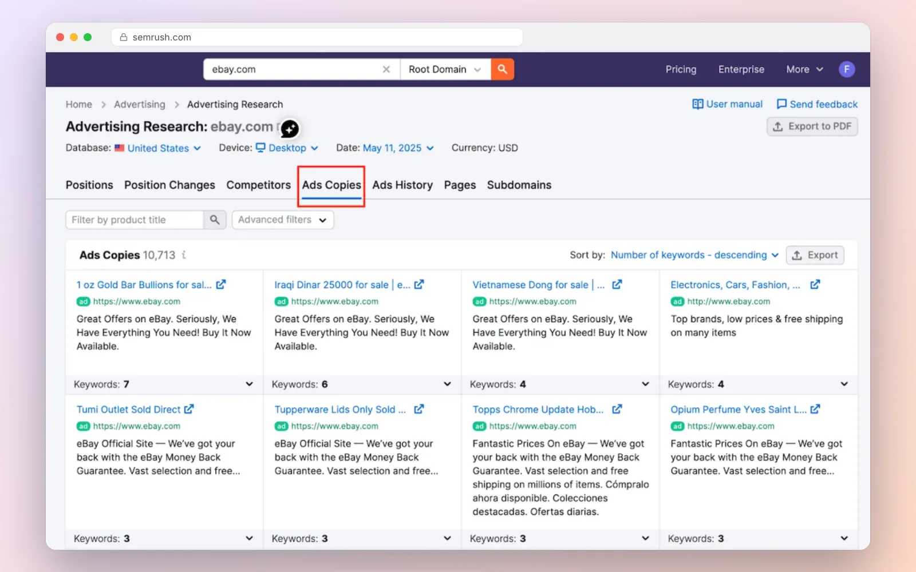Click Send feedback
The width and height of the screenshot is (916, 572).
pos(817,104)
